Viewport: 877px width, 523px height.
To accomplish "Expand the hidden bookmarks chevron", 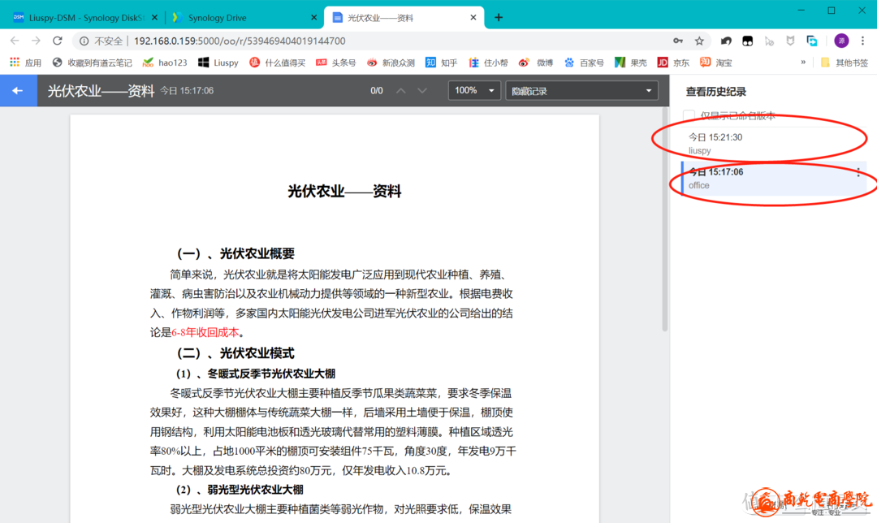I will pos(803,62).
